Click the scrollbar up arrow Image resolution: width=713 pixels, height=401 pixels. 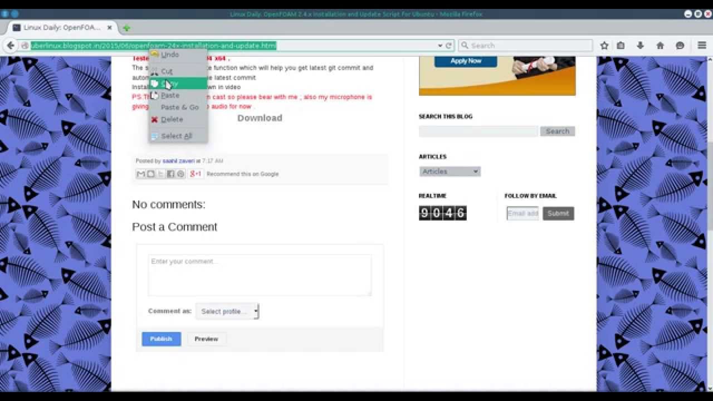tap(710, 58)
